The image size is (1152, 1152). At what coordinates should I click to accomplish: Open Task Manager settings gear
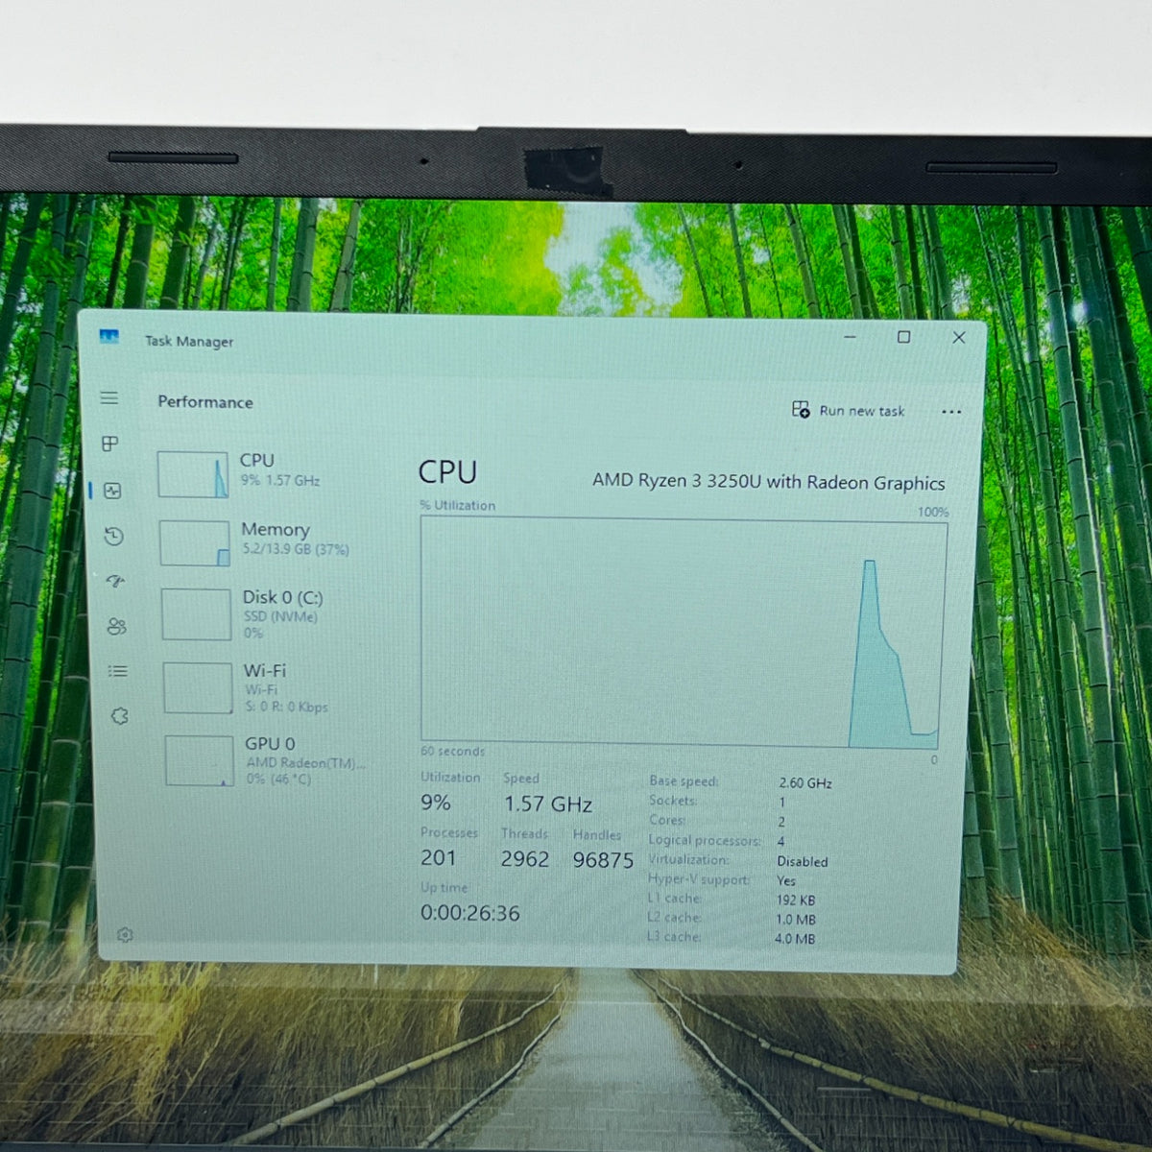[x=125, y=934]
